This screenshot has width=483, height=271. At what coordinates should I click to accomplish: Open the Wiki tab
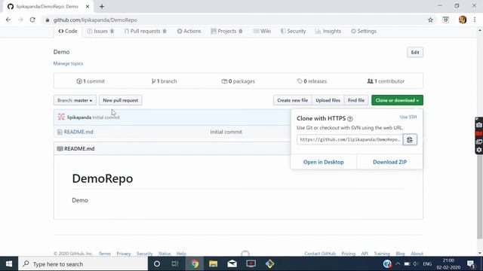(262, 32)
